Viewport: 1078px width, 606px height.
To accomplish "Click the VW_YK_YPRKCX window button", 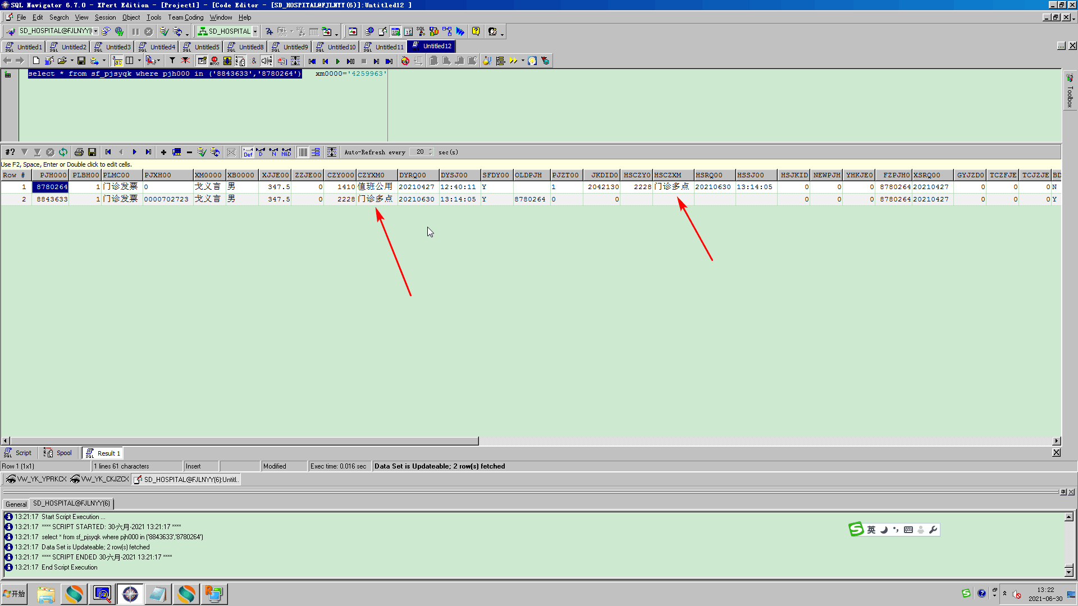I will point(36,479).
